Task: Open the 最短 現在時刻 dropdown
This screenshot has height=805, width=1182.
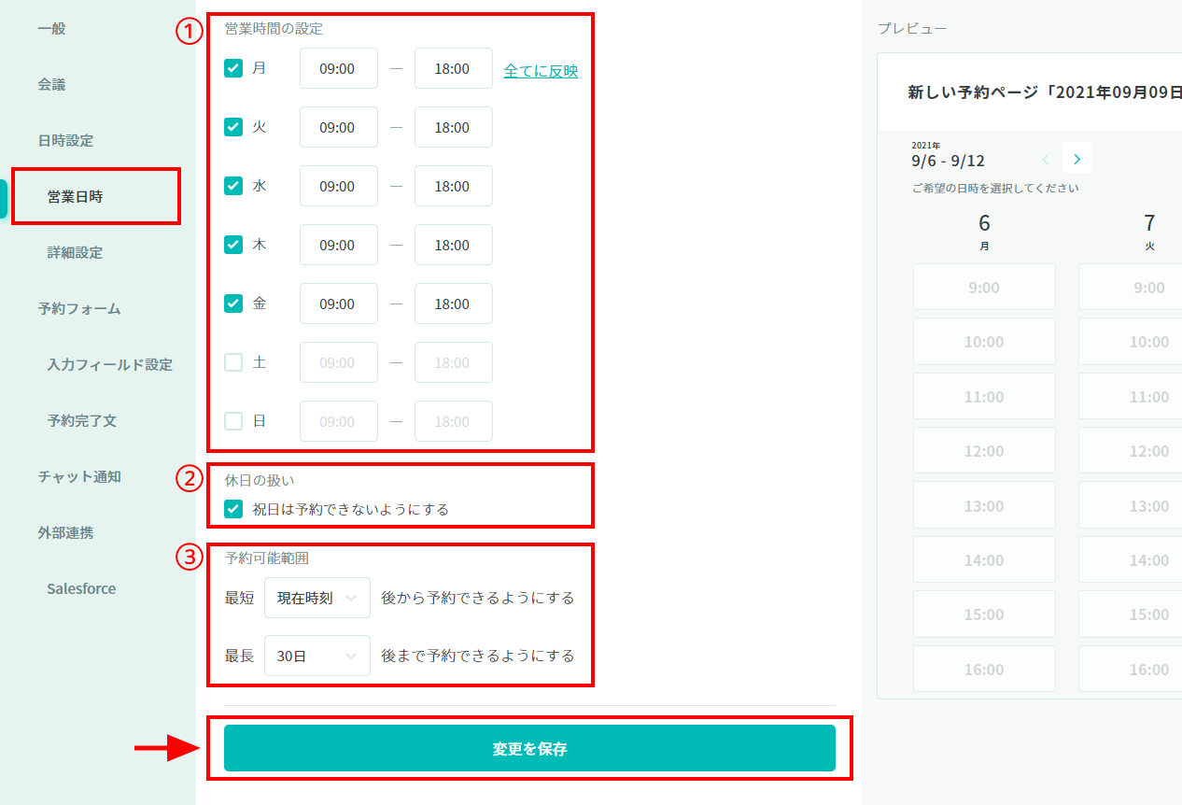Action: click(317, 598)
